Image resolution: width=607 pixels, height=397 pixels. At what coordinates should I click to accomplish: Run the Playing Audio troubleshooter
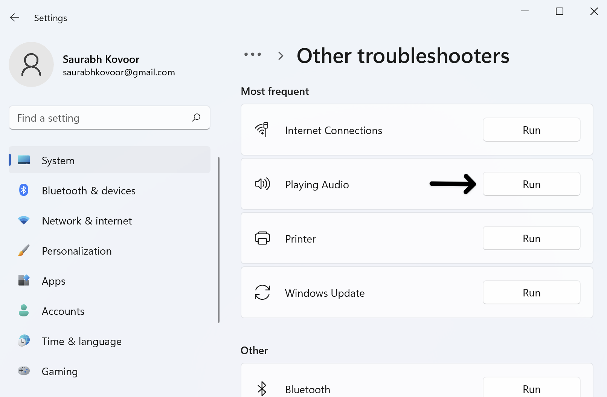pos(531,184)
